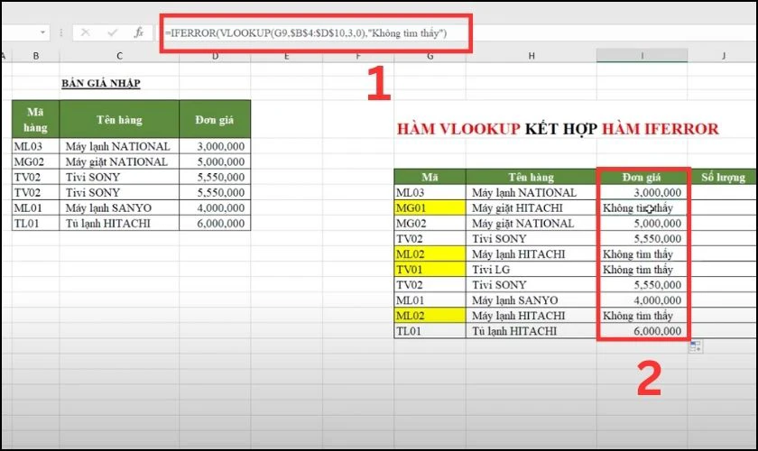The image size is (758, 451).
Task: Click Tên hàng header in right table
Action: [532, 177]
